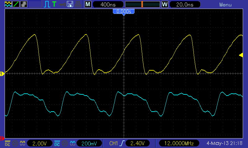Click the 12.0000MHz frequency counter readout
The height and width of the screenshot is (148, 248).
pos(179,143)
